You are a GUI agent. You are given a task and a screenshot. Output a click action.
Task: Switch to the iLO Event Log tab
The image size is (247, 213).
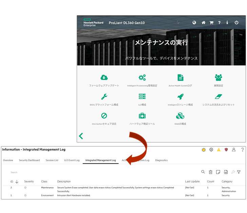(72, 160)
